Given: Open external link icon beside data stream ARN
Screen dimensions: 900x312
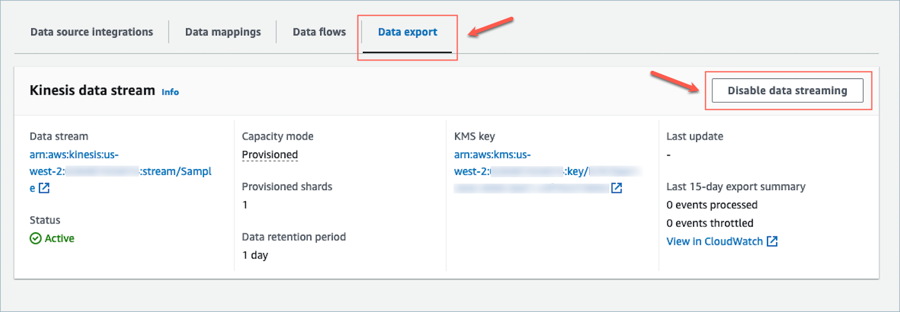Looking at the screenshot, I should (x=44, y=188).
